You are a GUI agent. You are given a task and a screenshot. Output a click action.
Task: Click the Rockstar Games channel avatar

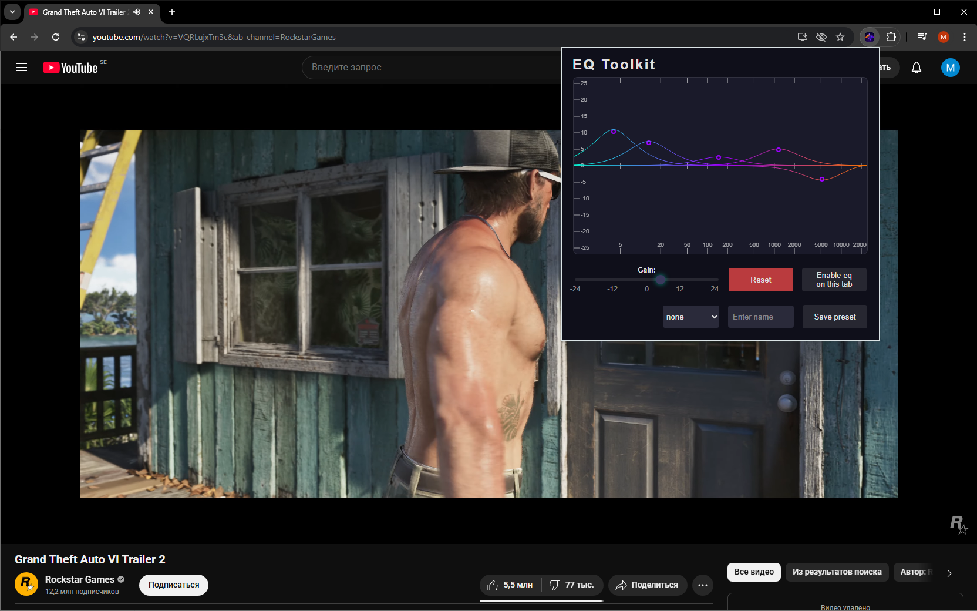(26, 584)
